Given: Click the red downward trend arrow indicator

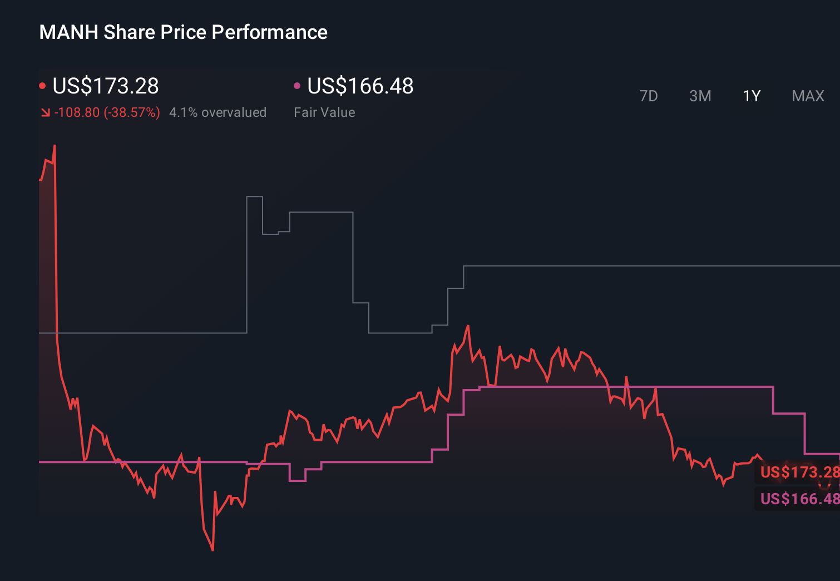Looking at the screenshot, I should click(46, 112).
